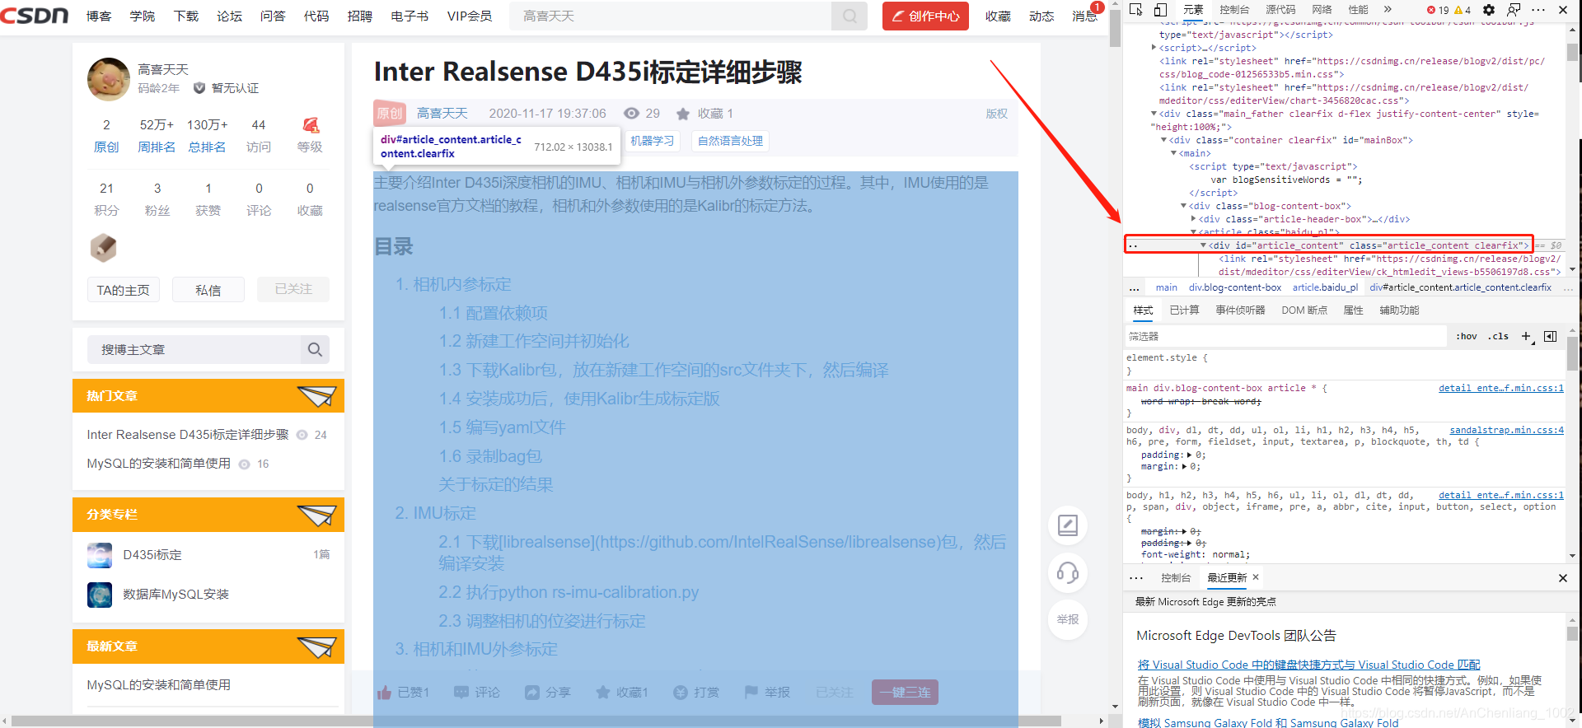Click the 收藏 star icon in article header
Screen dimensions: 1582x728
683,114
